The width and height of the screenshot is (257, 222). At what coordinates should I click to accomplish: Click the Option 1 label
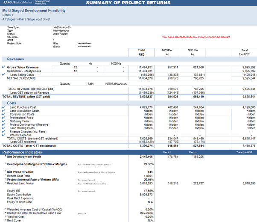point(8,15)
